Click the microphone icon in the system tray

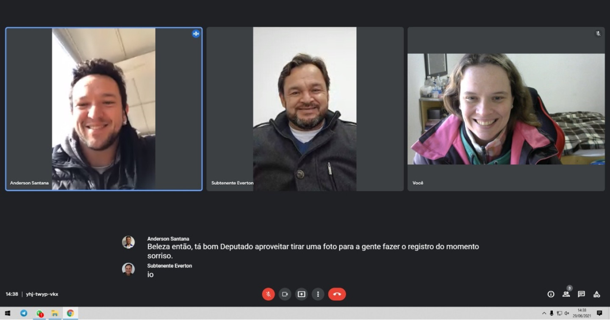(x=551, y=313)
